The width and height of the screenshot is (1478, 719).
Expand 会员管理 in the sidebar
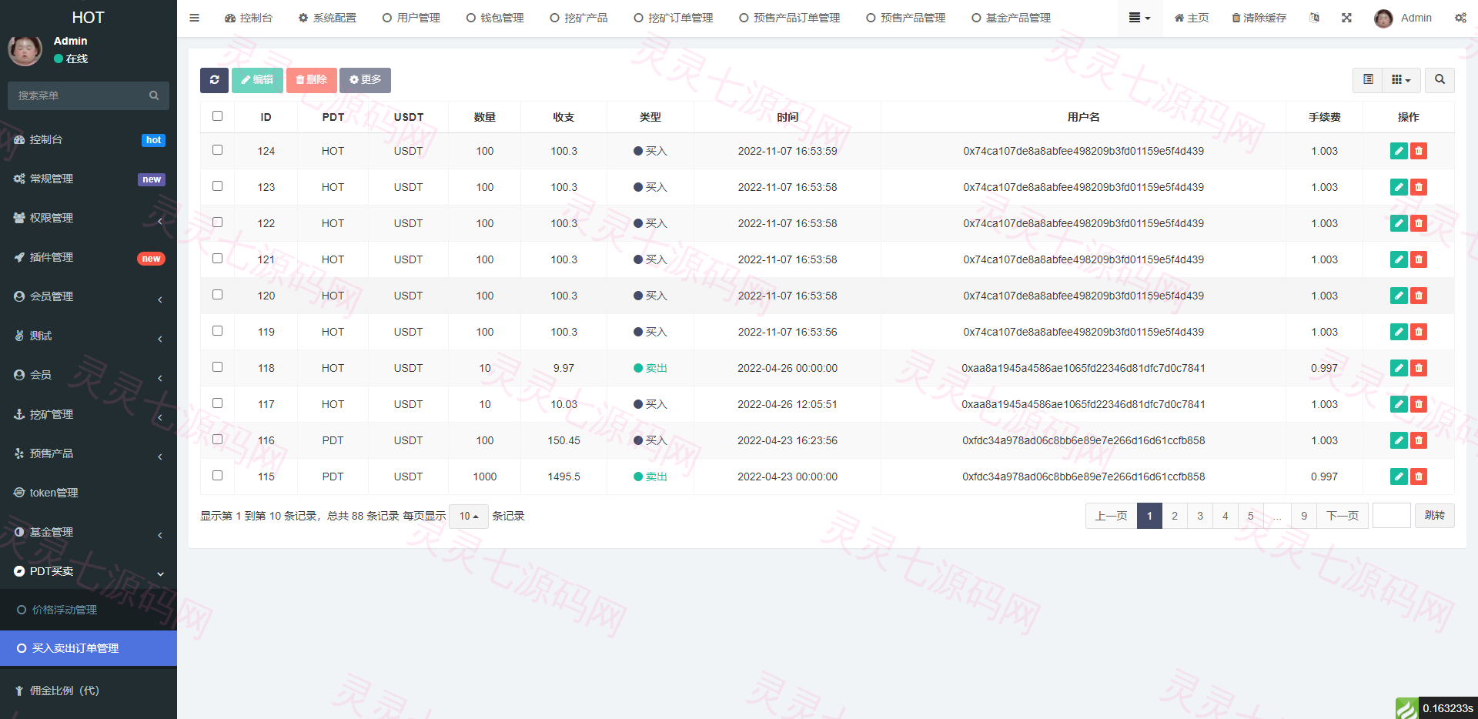pos(89,296)
